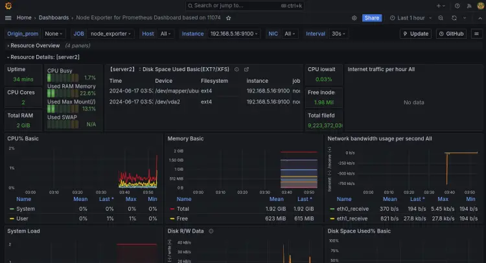Click the Free inodes 1.98 Mil value
This screenshot has height=263, width=486.
[x=323, y=102]
